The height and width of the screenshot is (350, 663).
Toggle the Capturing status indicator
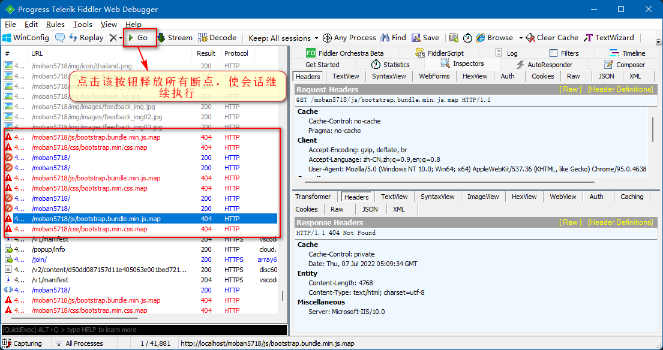click(22, 343)
